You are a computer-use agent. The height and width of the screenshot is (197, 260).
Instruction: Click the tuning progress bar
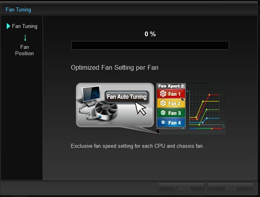(x=150, y=45)
